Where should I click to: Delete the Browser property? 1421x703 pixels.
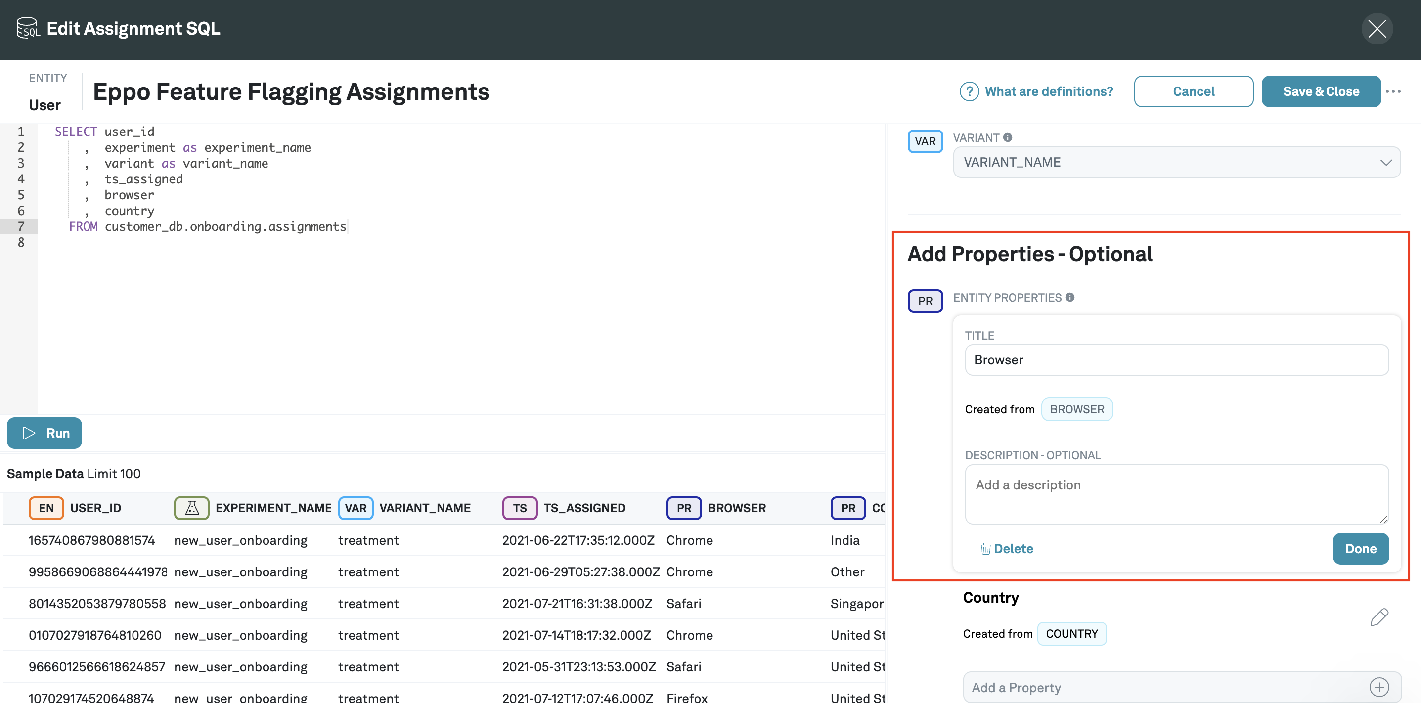tap(1006, 549)
